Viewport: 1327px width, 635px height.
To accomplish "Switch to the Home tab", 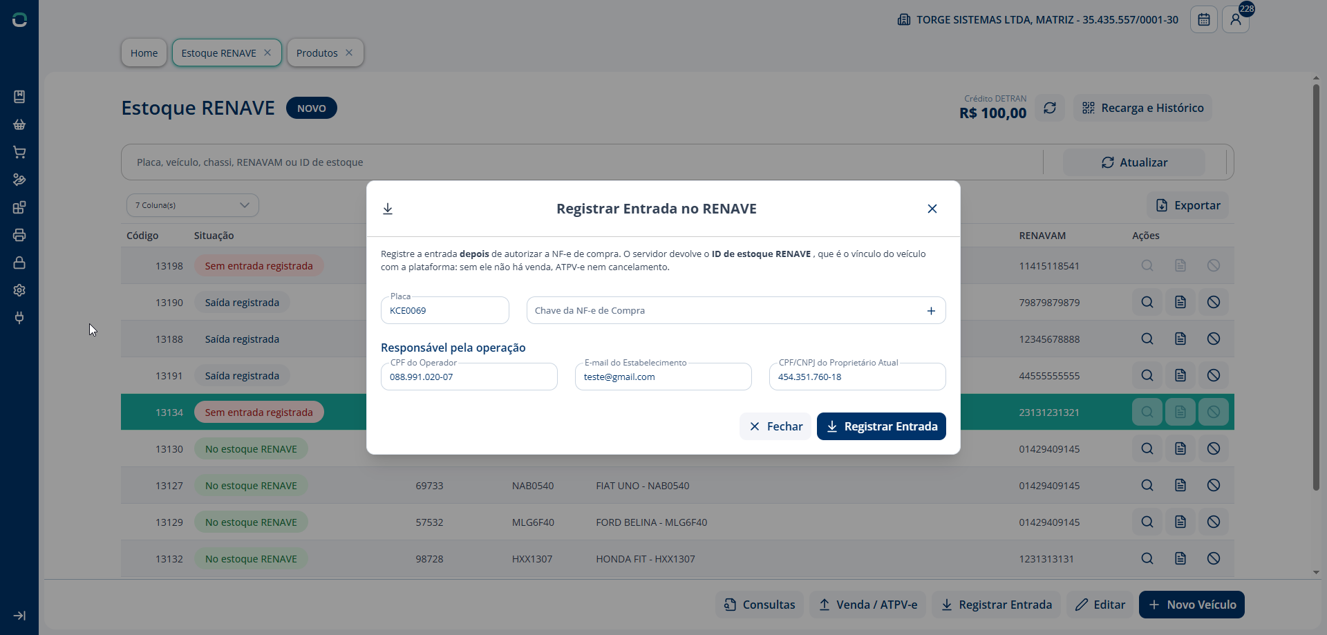I will (x=144, y=53).
